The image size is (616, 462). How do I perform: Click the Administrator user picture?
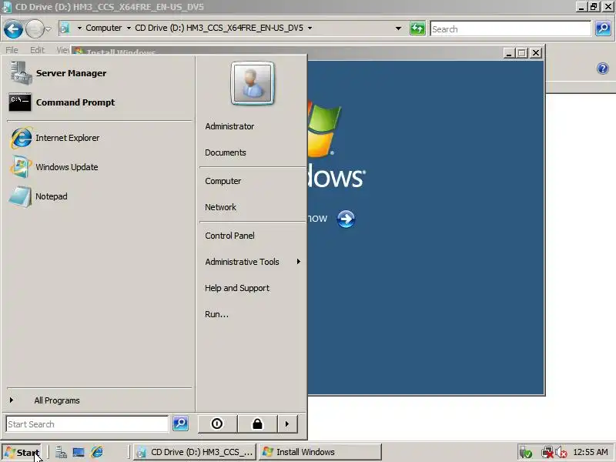point(253,83)
